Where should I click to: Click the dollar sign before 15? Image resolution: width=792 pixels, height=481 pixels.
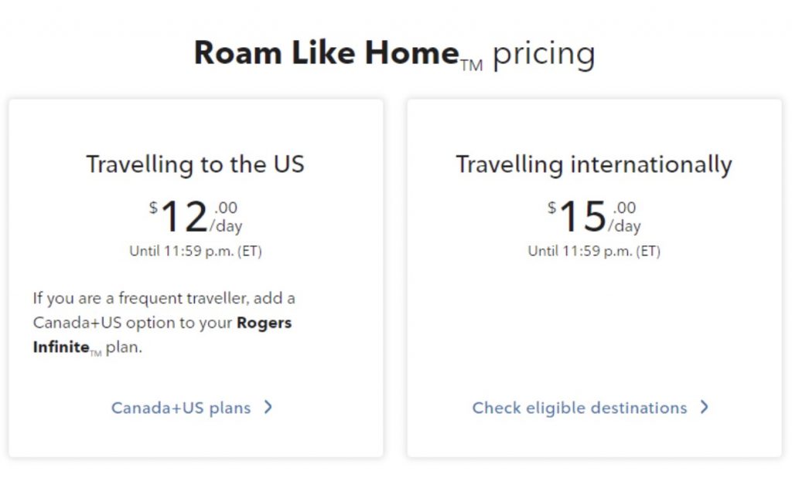click(552, 208)
